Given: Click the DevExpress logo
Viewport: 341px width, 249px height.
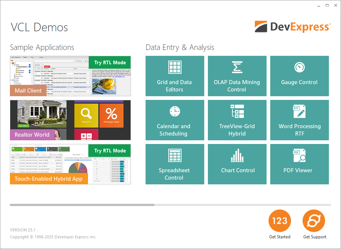Looking at the screenshot, I should [x=293, y=27].
